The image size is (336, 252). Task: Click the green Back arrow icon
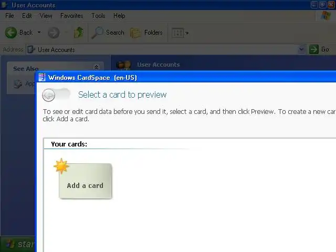pyautogui.click(x=10, y=33)
